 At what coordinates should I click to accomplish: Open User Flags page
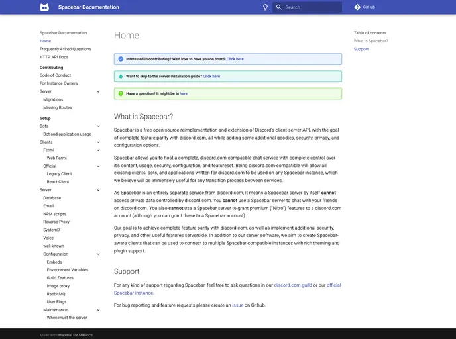pyautogui.click(x=56, y=301)
